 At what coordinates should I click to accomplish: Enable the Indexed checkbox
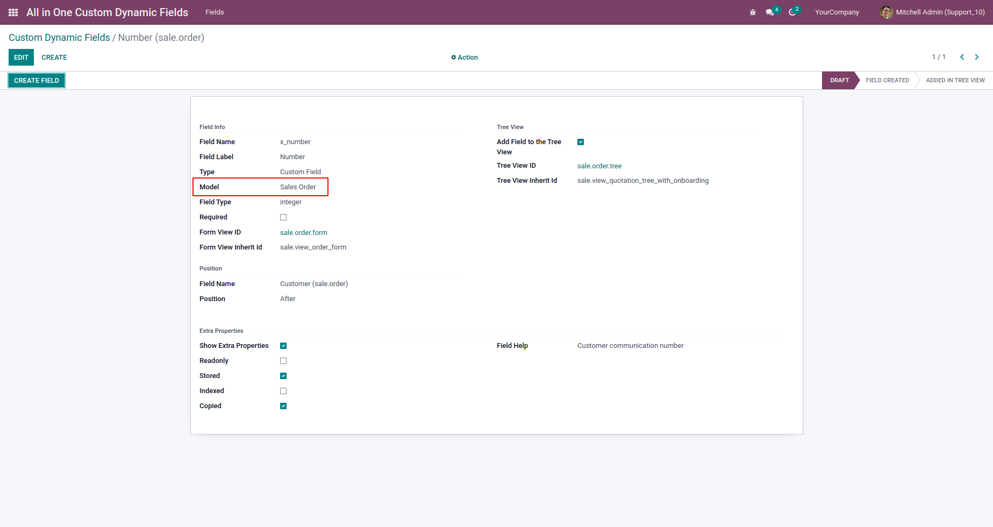point(283,391)
